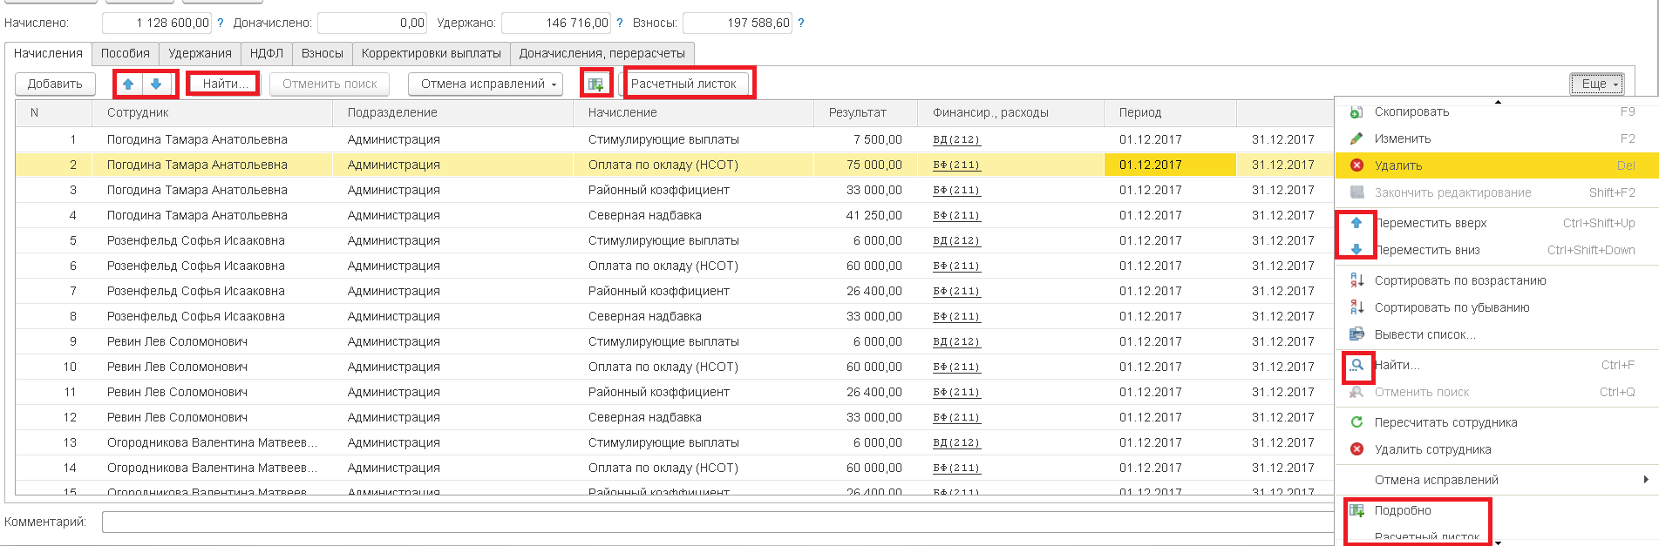Pick Сортировать по возрастанию from the menu

click(1497, 280)
